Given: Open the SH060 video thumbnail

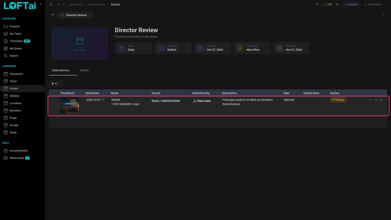Looking at the screenshot, I should coord(70,105).
